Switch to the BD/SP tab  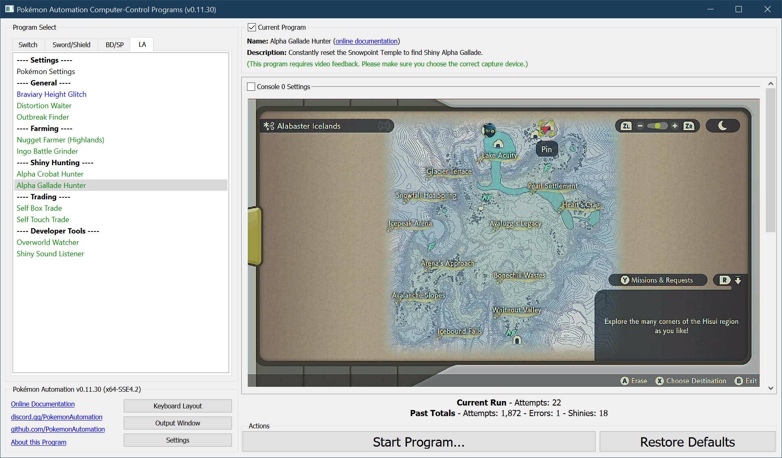[x=114, y=45]
